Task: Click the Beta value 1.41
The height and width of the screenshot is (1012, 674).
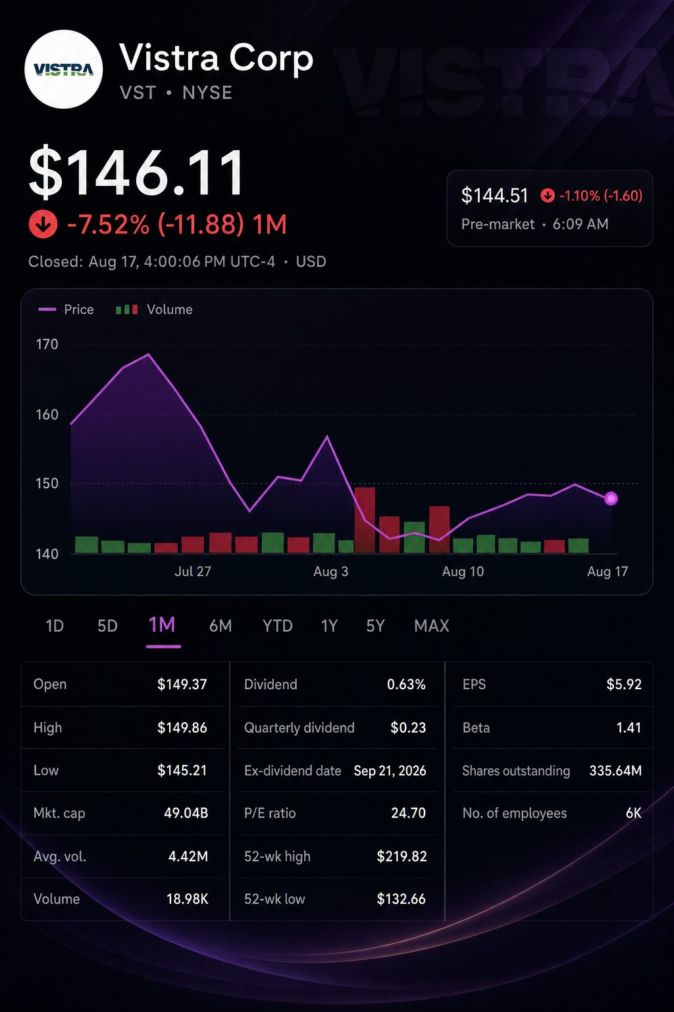Action: 629,728
